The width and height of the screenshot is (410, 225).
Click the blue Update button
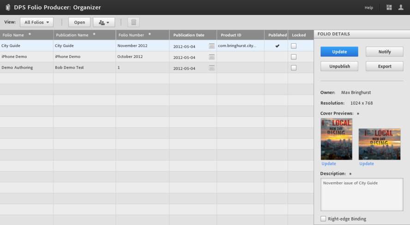[x=339, y=52]
